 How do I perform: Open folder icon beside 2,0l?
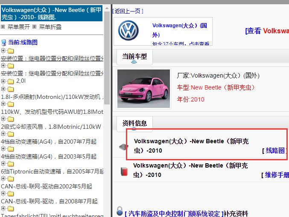[11, 81]
